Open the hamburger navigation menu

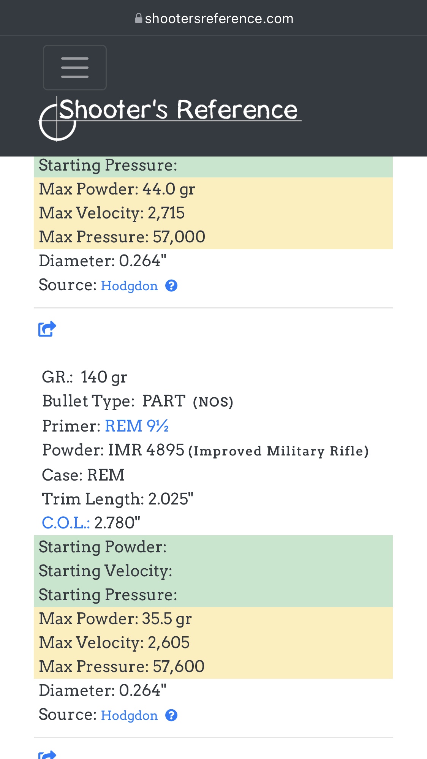[74, 68]
